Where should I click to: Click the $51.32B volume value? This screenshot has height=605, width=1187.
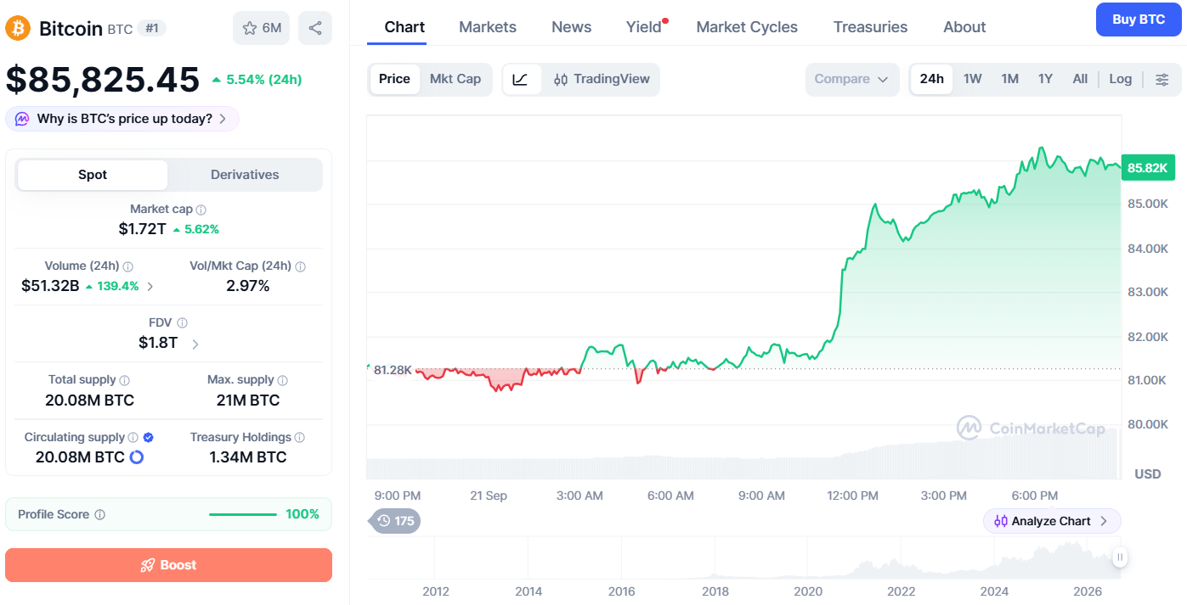point(50,286)
